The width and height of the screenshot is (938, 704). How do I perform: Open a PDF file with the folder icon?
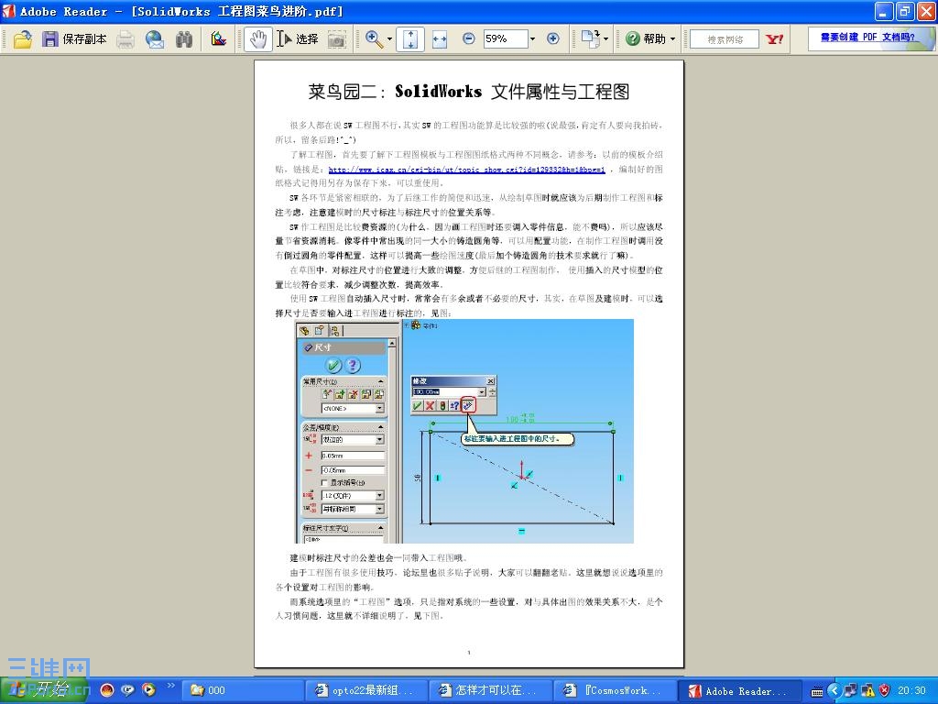click(x=23, y=39)
